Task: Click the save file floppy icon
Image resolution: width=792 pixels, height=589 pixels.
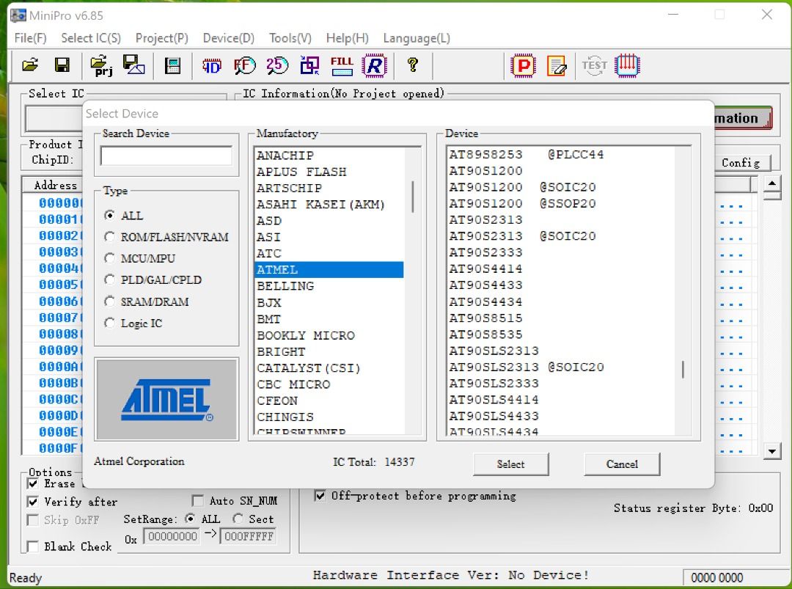Action: [x=62, y=65]
